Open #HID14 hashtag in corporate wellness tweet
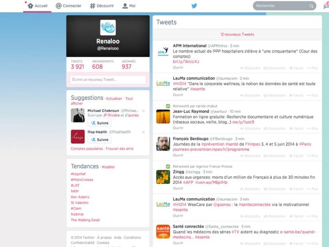The image size is (329, 247). pyautogui.click(x=180, y=84)
